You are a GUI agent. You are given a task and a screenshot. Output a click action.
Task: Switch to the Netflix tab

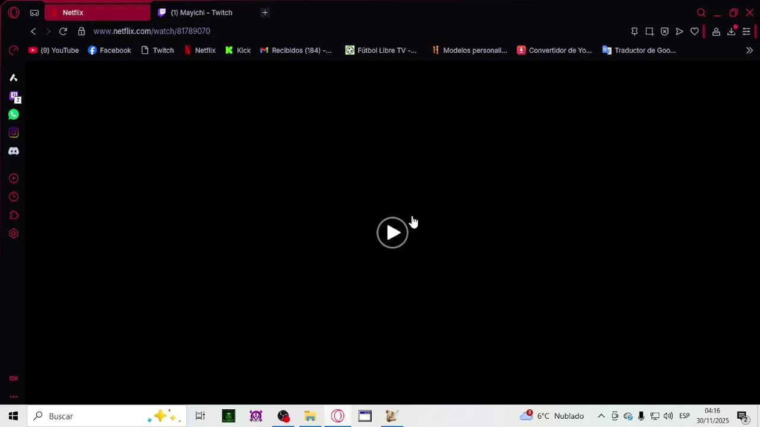(x=97, y=12)
